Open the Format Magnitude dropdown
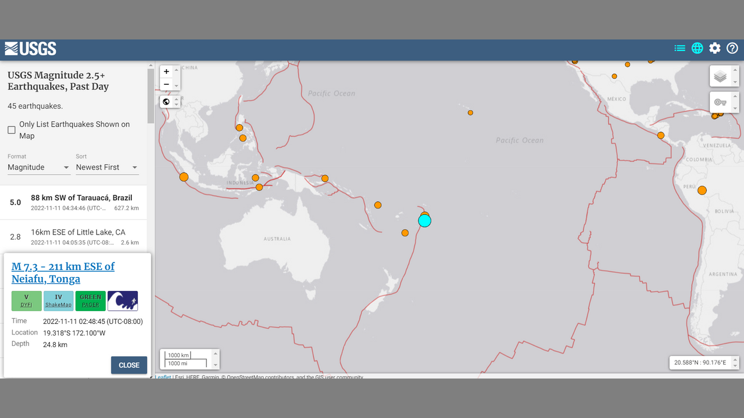Viewport: 744px width, 418px height. (38, 167)
